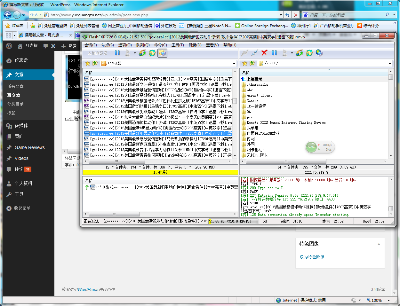Open the 命令(C) menu
This screenshot has width=400, height=306.
point(160,45)
